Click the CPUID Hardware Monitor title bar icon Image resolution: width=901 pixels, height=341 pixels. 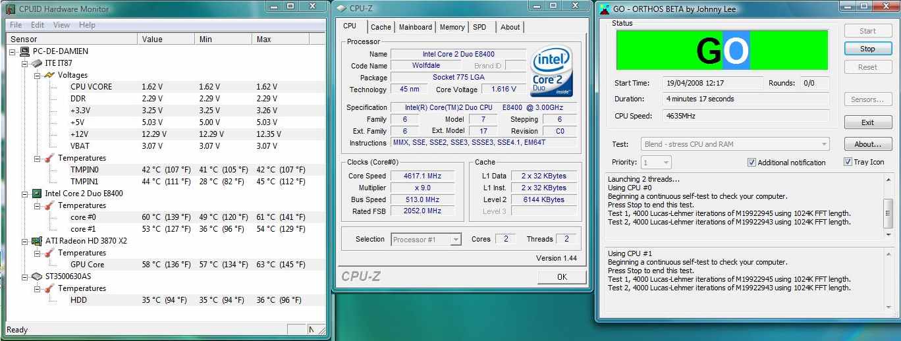click(11, 9)
